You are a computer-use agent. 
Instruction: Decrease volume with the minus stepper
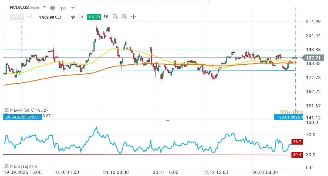point(29,17)
